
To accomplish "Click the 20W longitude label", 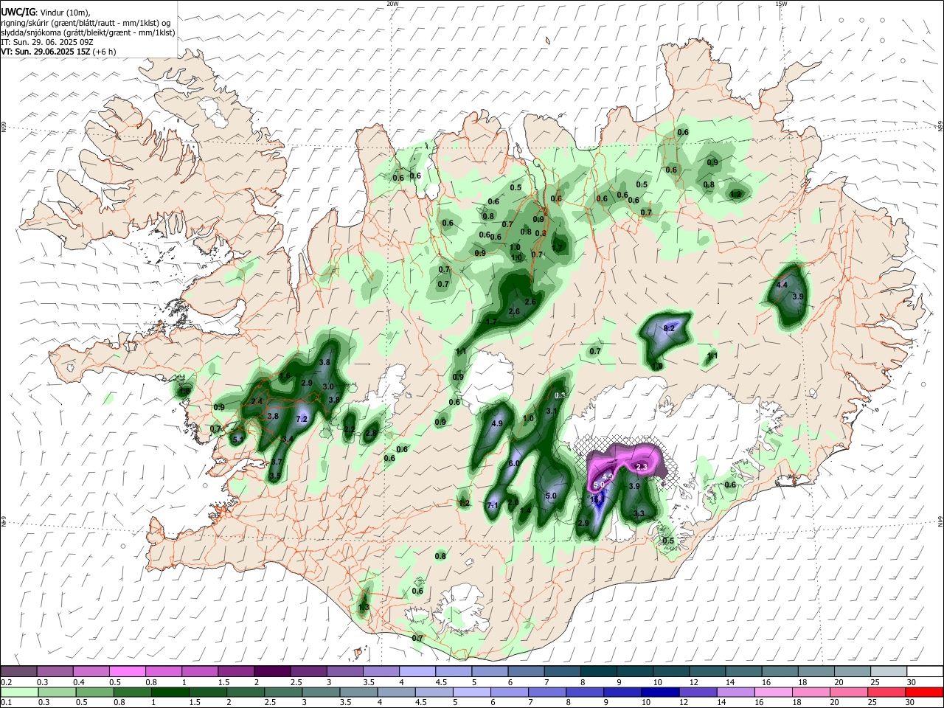I will [393, 4].
